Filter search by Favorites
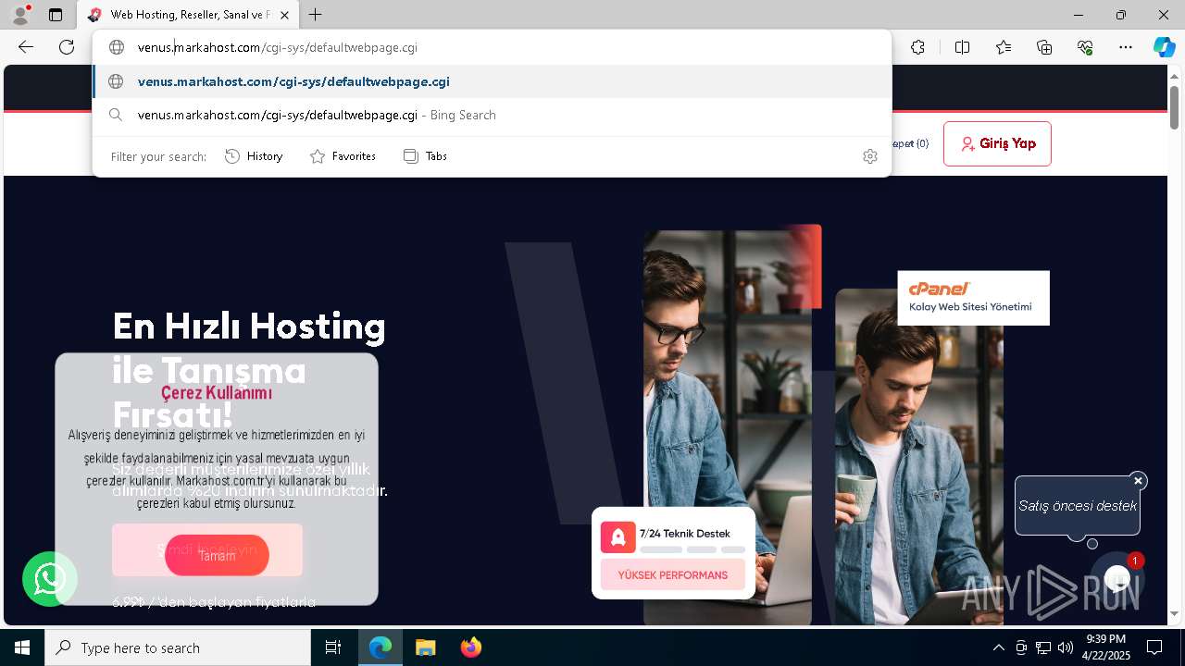1185x666 pixels. tap(343, 156)
